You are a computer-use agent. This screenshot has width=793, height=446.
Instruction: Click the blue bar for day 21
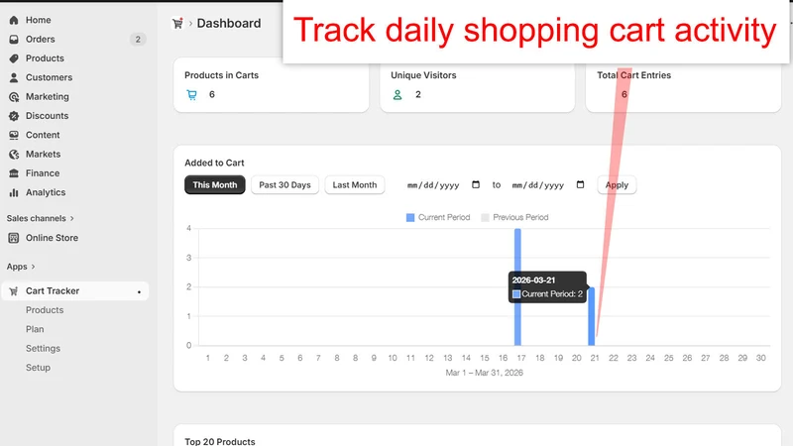click(591, 316)
